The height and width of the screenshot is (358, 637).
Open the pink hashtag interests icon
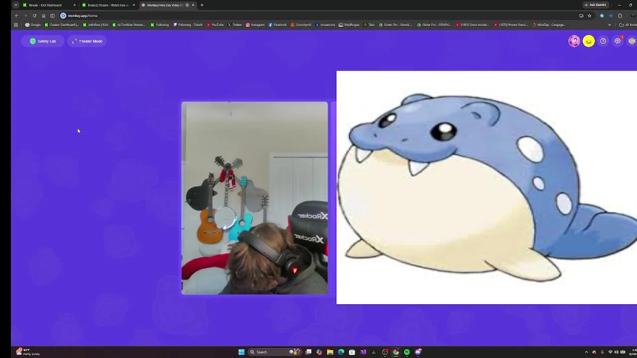click(574, 41)
